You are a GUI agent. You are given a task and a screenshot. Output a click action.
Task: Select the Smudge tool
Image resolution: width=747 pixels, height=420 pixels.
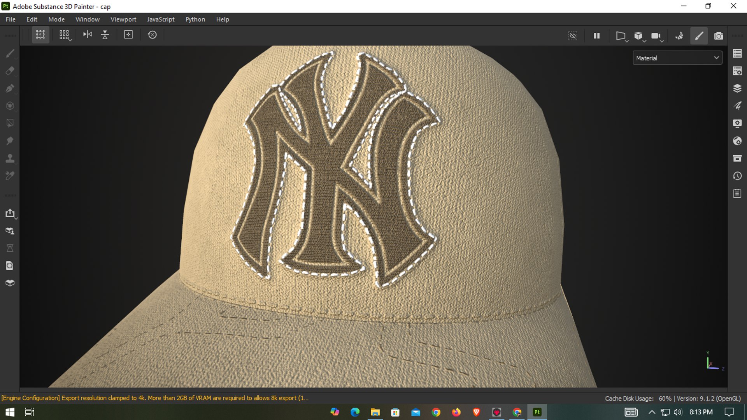point(10,141)
